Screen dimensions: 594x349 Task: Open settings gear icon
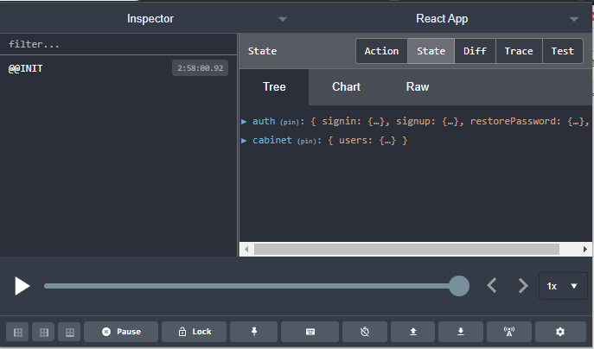pos(560,332)
